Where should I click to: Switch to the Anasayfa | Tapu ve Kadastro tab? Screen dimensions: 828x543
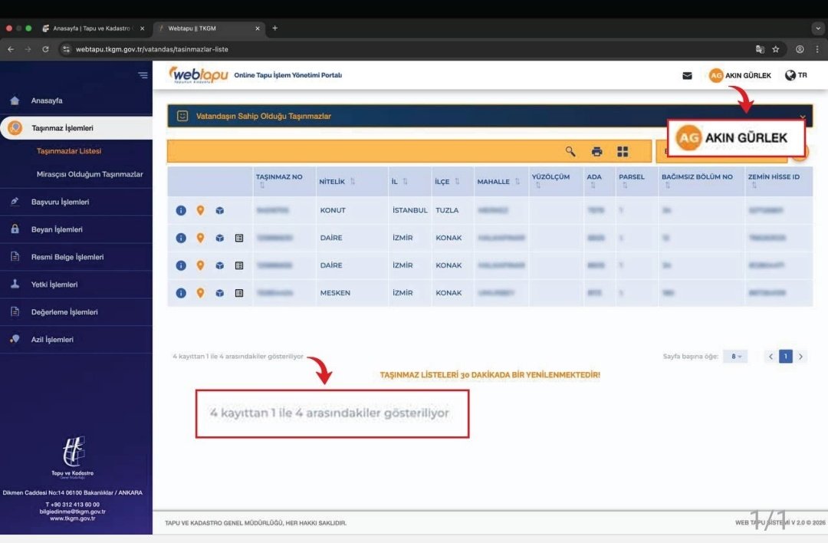click(94, 28)
